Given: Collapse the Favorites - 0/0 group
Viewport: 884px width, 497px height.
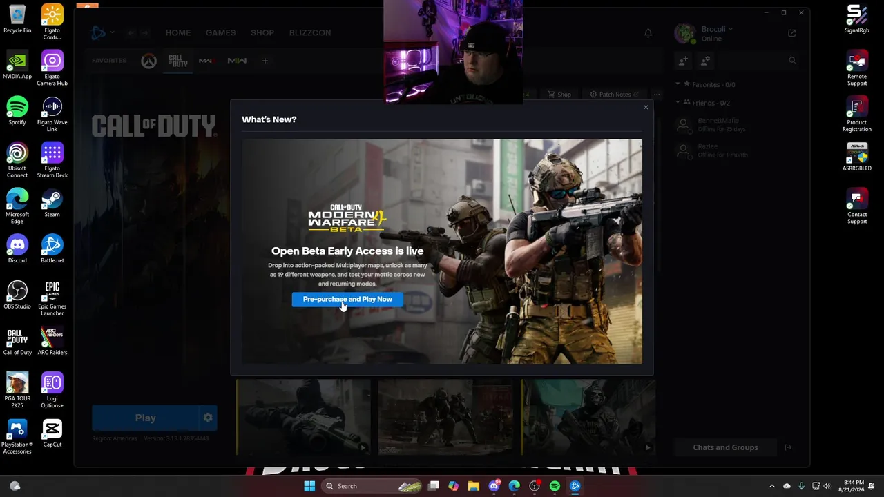Looking at the screenshot, I should pyautogui.click(x=678, y=84).
